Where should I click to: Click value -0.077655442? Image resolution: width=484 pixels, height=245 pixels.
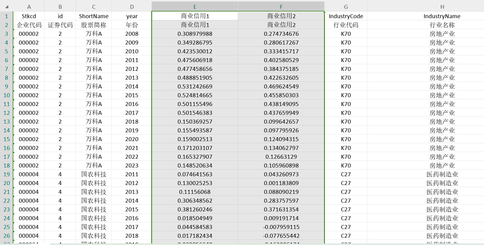click(281, 236)
